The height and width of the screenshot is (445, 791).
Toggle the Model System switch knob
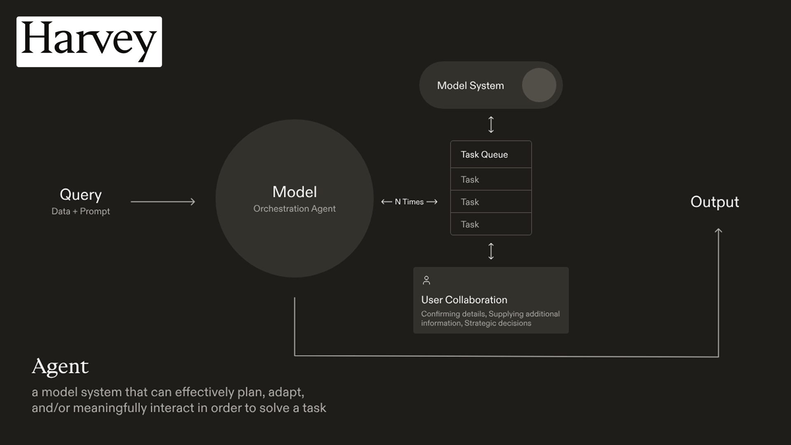539,85
